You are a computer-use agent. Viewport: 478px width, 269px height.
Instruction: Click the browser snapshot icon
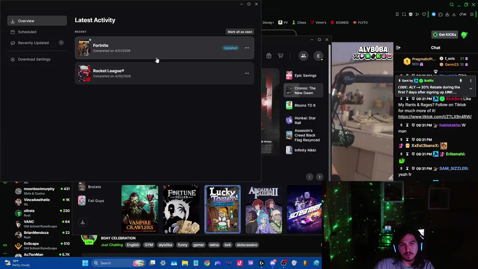(404, 15)
